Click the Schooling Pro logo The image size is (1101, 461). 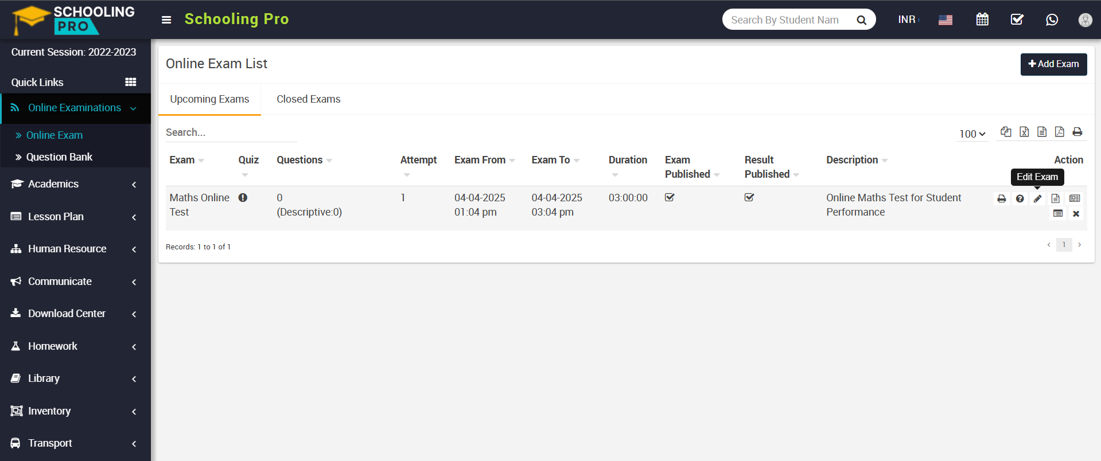(74, 19)
